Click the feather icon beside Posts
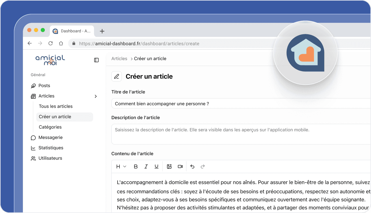The height and width of the screenshot is (213, 371). point(33,86)
